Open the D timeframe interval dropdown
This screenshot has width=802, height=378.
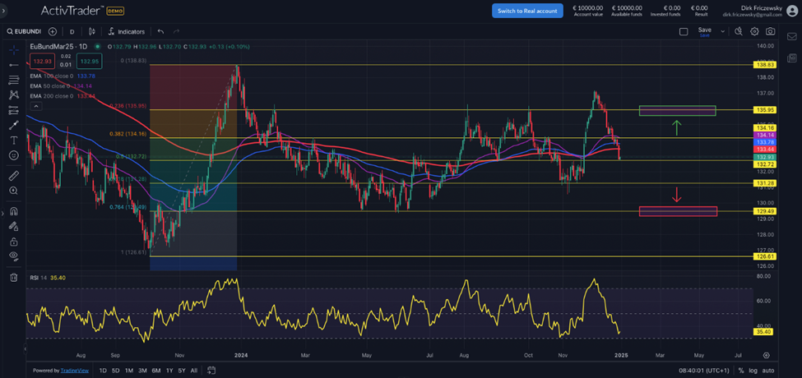pos(72,31)
